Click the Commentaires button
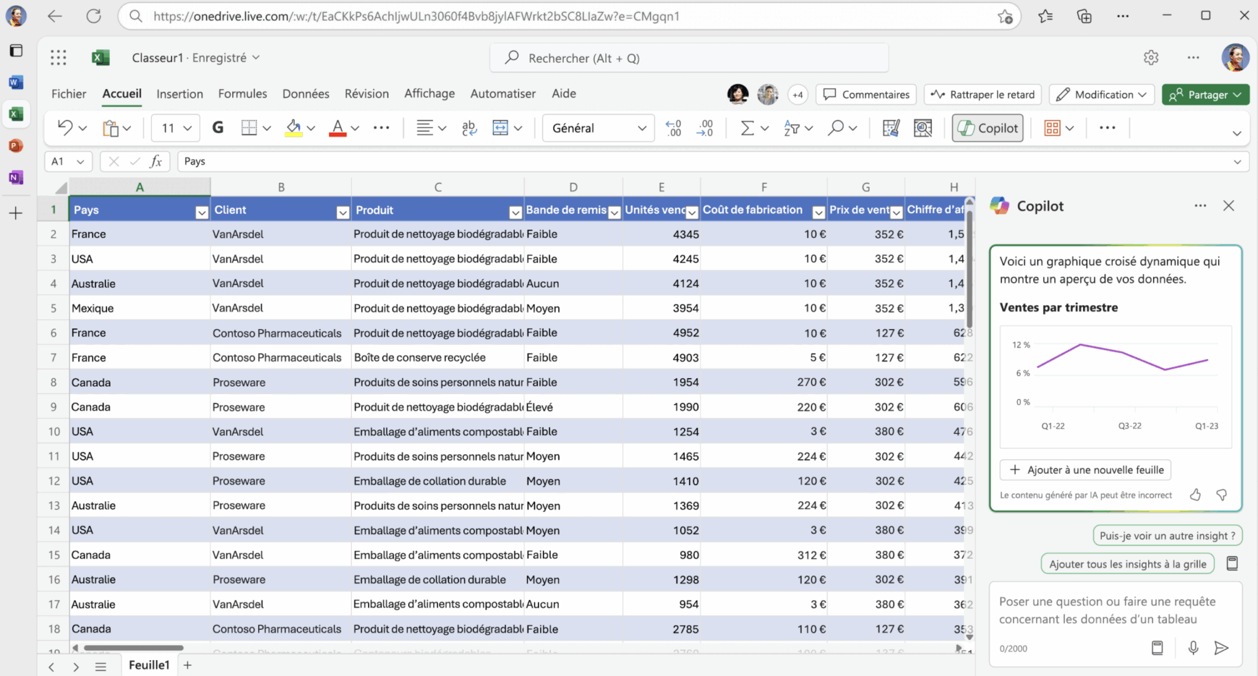The width and height of the screenshot is (1258, 676). (866, 95)
